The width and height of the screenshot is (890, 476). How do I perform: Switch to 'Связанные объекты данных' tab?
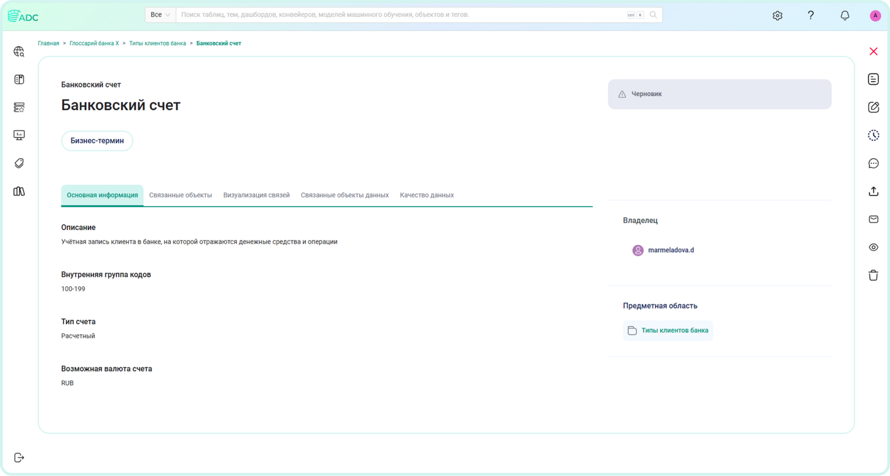tap(345, 195)
